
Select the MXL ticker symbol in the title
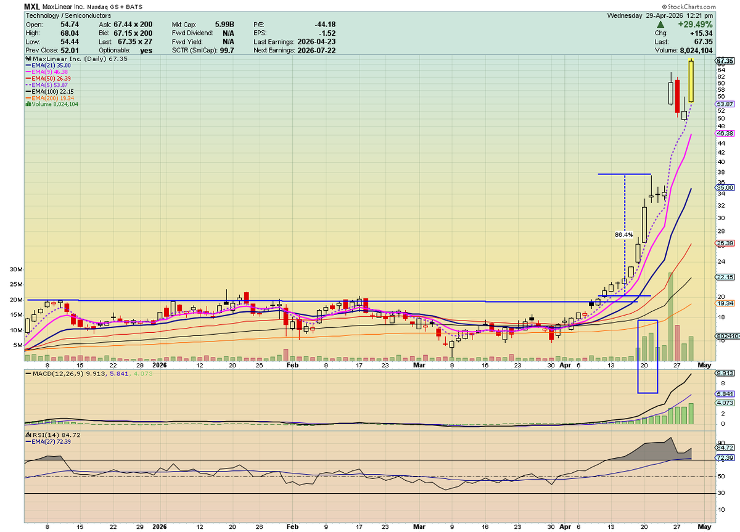(x=33, y=6)
